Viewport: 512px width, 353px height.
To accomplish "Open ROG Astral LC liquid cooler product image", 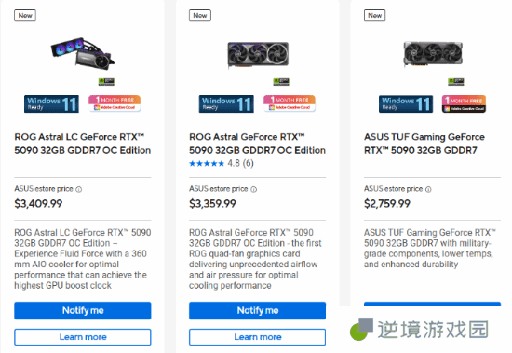I will click(x=83, y=54).
